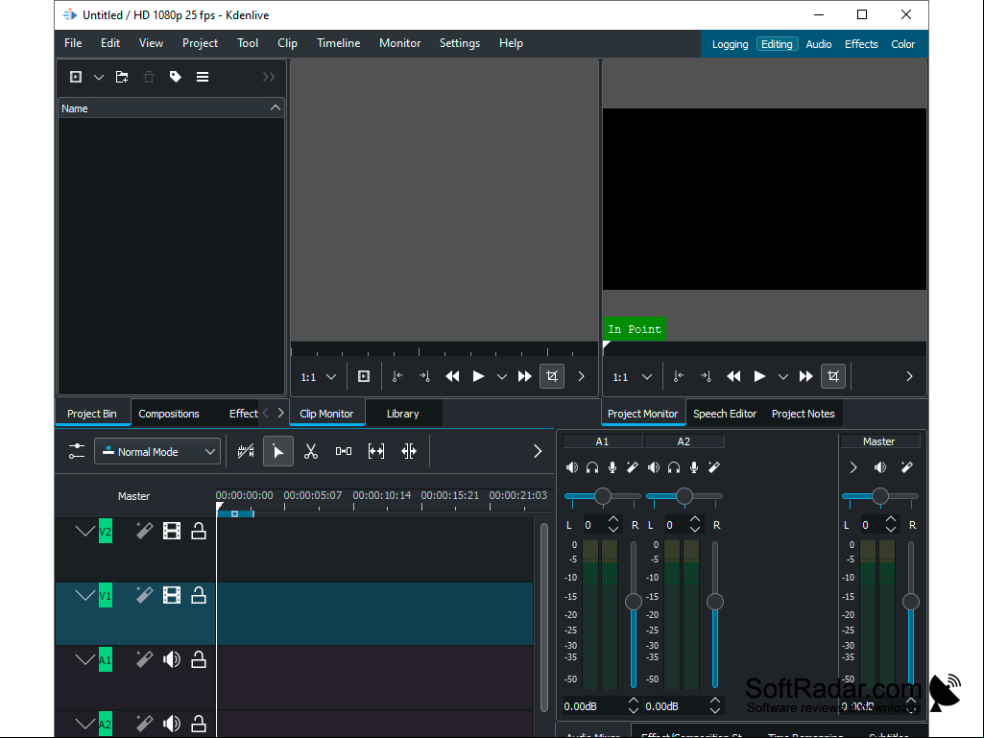
Task: Open the Normal Mode edit mode dropdown
Action: point(157,451)
